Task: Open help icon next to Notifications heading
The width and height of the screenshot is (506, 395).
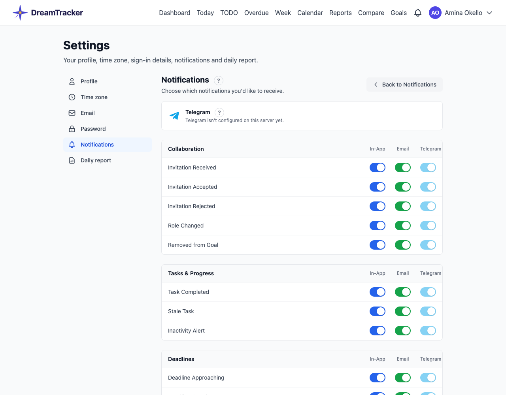Action: click(219, 81)
